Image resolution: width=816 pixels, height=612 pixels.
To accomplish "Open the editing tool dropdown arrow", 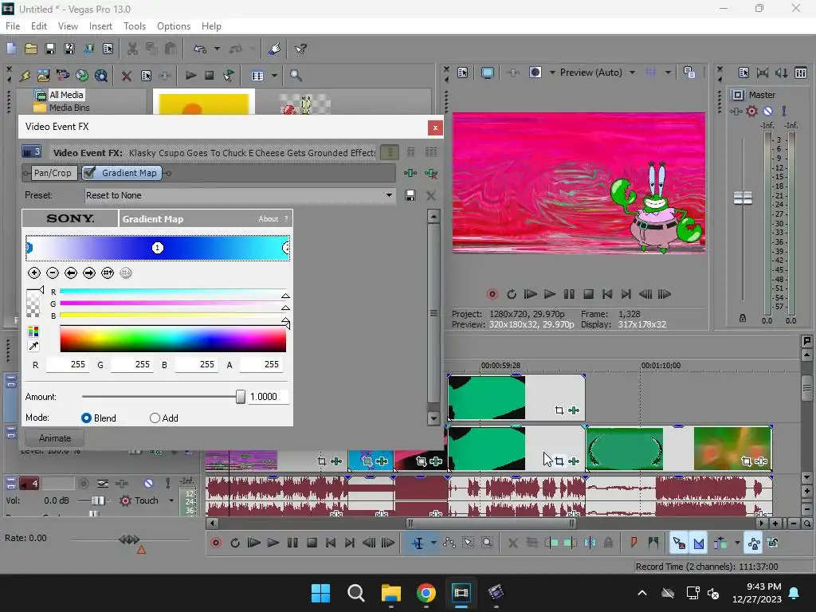I will [433, 543].
